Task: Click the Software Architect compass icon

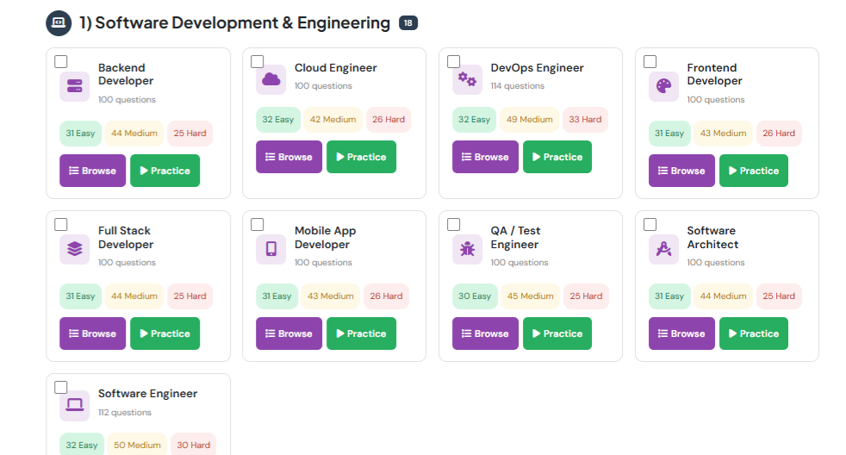Action: pyautogui.click(x=663, y=249)
